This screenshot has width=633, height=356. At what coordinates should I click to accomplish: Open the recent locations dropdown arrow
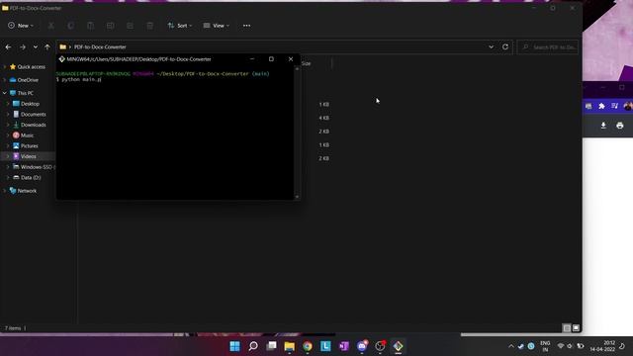(x=36, y=47)
